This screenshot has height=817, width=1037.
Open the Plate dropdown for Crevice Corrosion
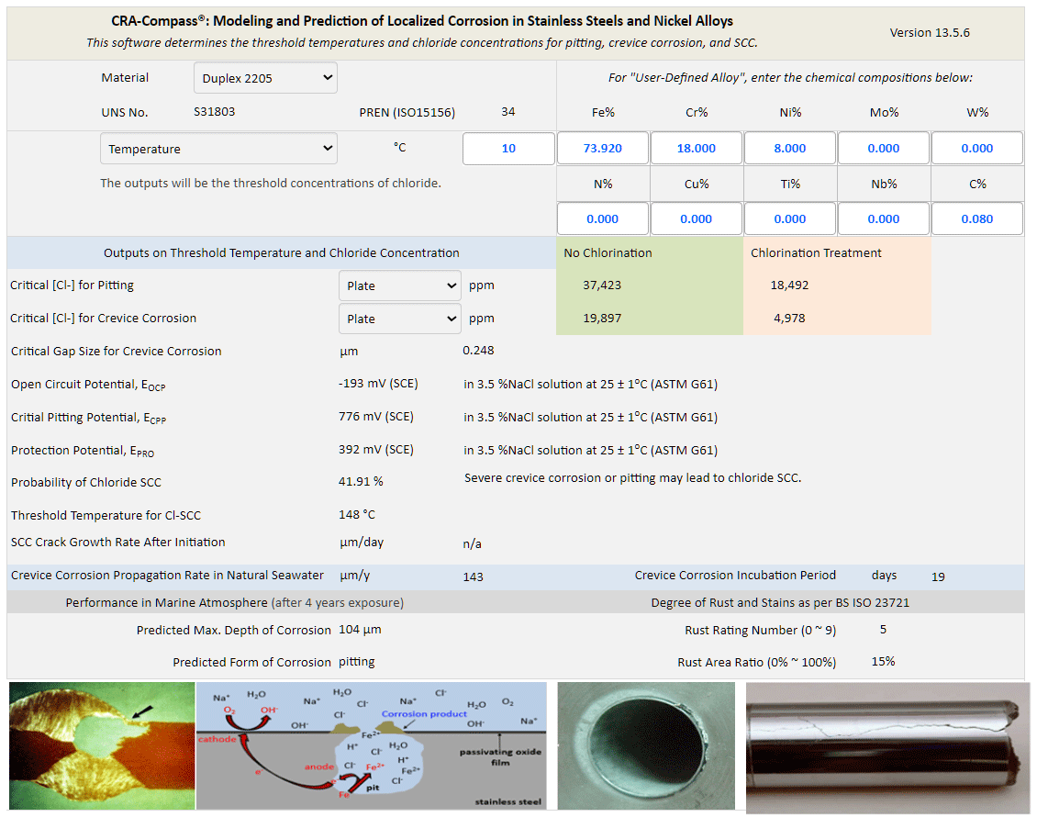pos(399,319)
